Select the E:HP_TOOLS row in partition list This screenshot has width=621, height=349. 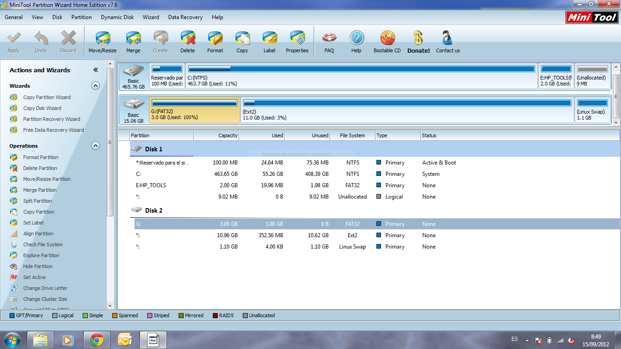click(x=369, y=185)
